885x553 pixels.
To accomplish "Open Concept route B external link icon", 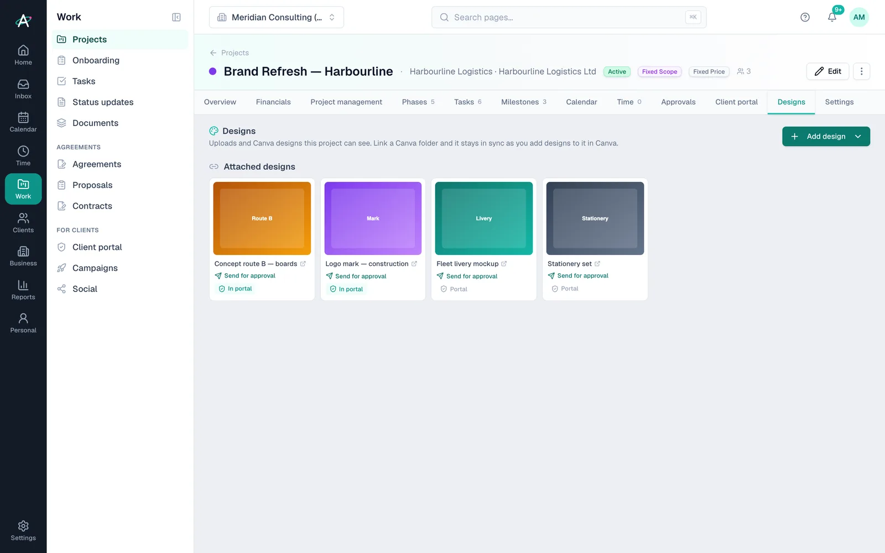I will [x=303, y=264].
